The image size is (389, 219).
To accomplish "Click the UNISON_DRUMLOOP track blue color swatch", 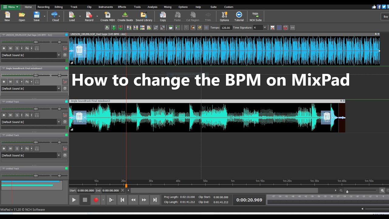I will (x=67, y=35).
